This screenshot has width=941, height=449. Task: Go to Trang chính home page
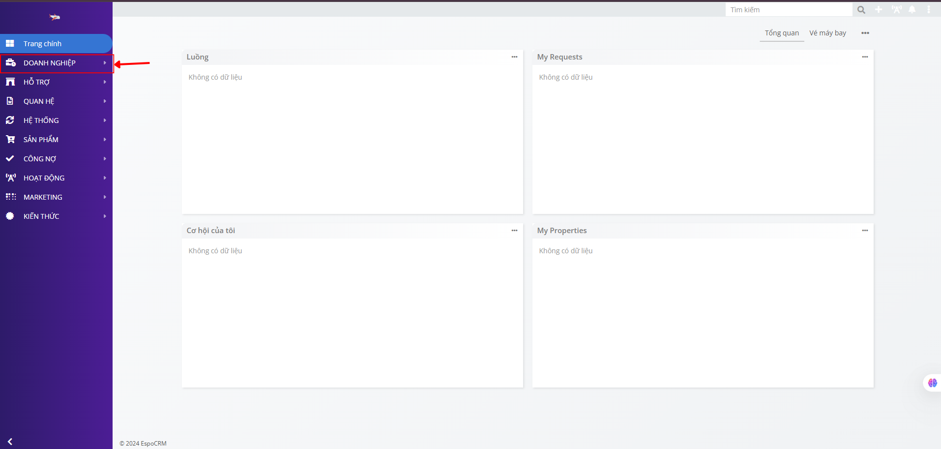(56, 44)
